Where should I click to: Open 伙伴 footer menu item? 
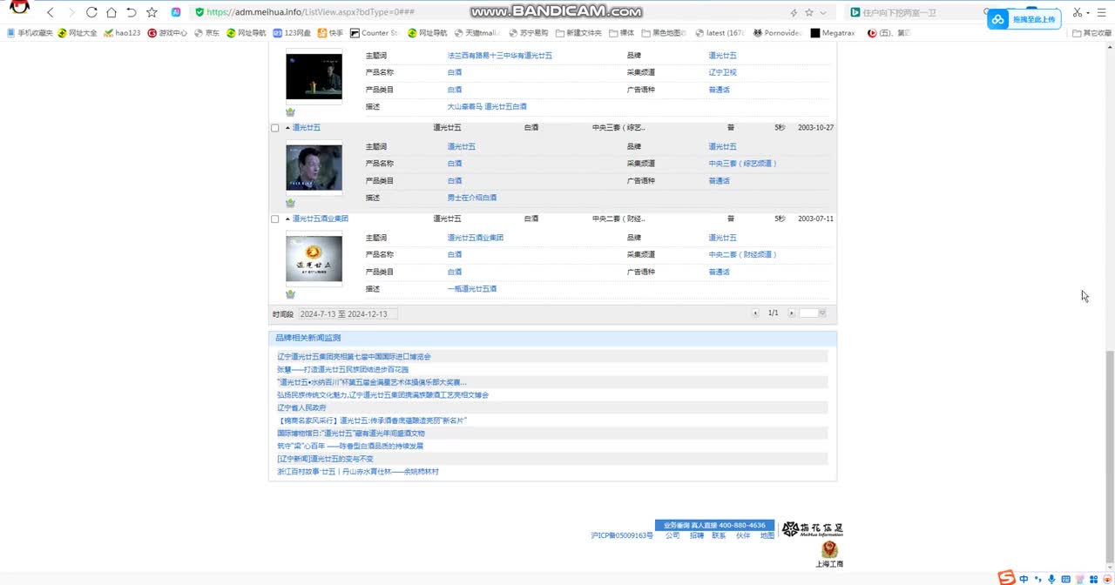point(743,536)
